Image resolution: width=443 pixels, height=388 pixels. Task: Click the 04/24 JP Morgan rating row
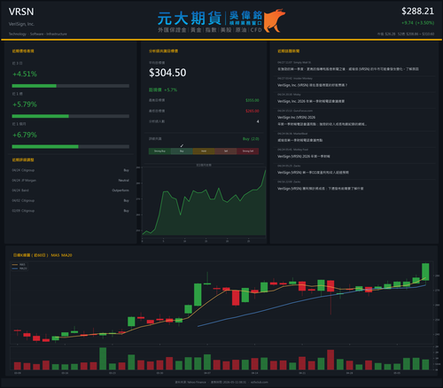point(71,181)
